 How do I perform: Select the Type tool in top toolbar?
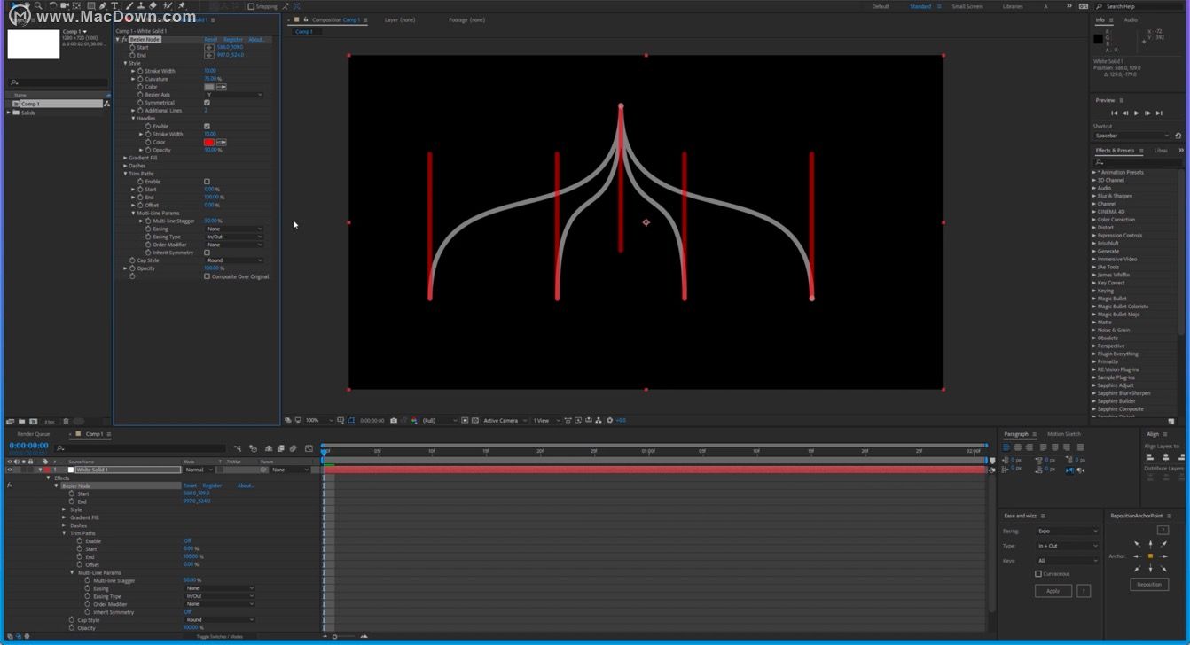114,5
